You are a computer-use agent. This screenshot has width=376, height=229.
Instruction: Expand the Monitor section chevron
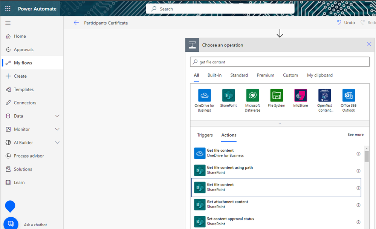tap(57, 129)
